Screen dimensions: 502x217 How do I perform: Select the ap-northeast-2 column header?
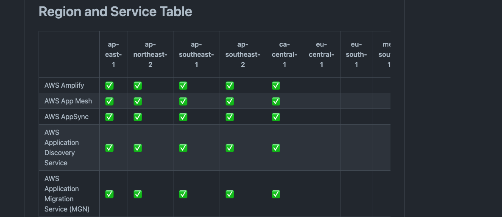click(151, 54)
